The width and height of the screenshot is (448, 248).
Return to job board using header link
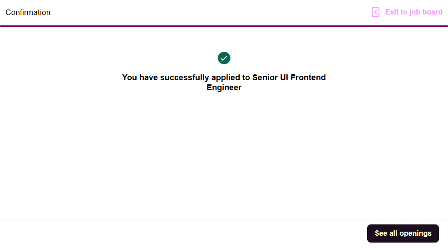(x=414, y=12)
